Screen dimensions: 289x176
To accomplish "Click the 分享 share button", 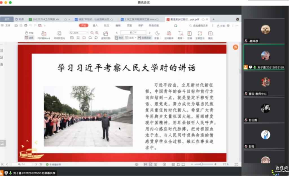I will [x=221, y=26].
